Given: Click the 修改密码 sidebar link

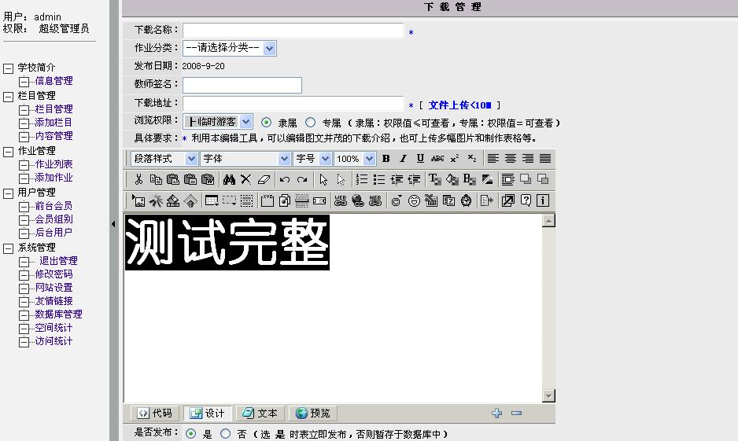Looking at the screenshot, I should point(54,274).
